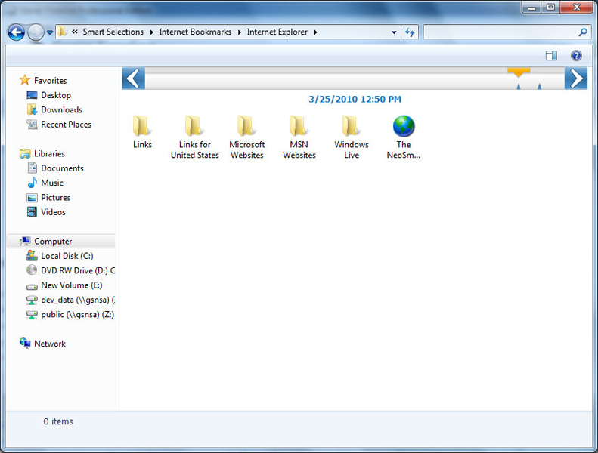Move timeline to later snapshot
This screenshot has height=453, width=598.
tap(576, 79)
